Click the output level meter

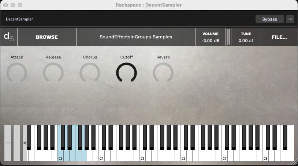(x=228, y=37)
